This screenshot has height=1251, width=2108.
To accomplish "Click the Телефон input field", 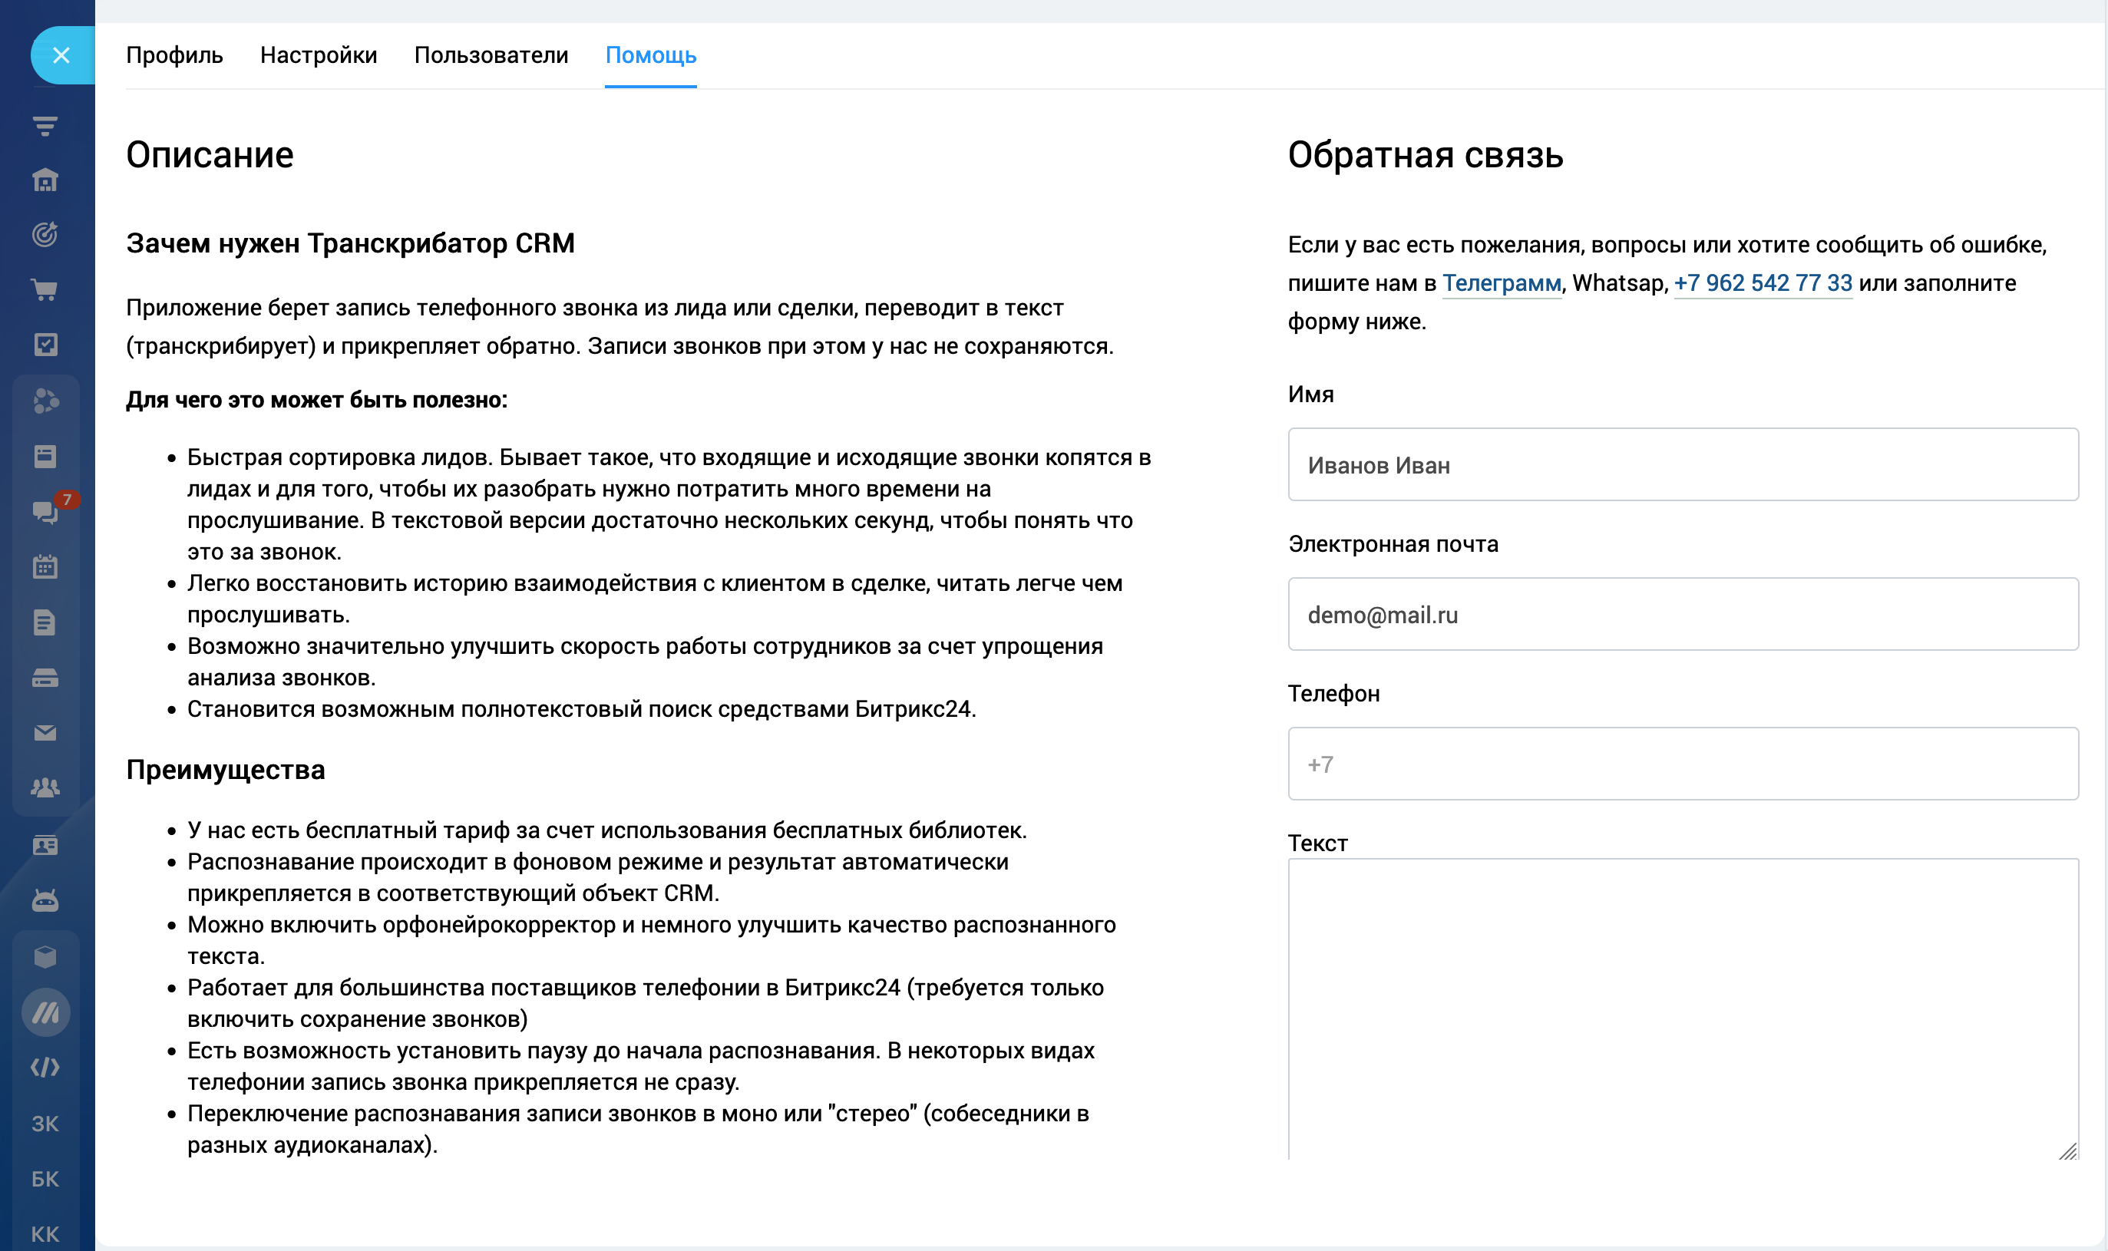I will (1682, 764).
